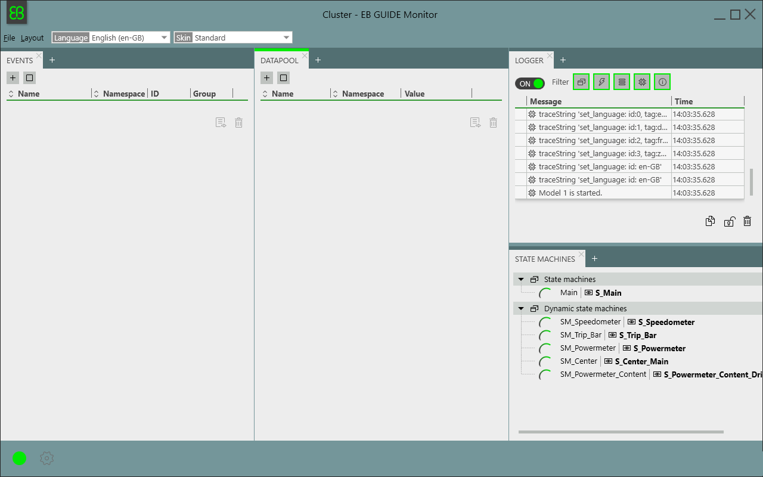Open the Skin dropdown

click(233, 38)
